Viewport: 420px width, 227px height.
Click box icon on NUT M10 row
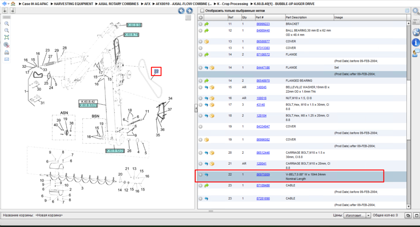pos(212,98)
